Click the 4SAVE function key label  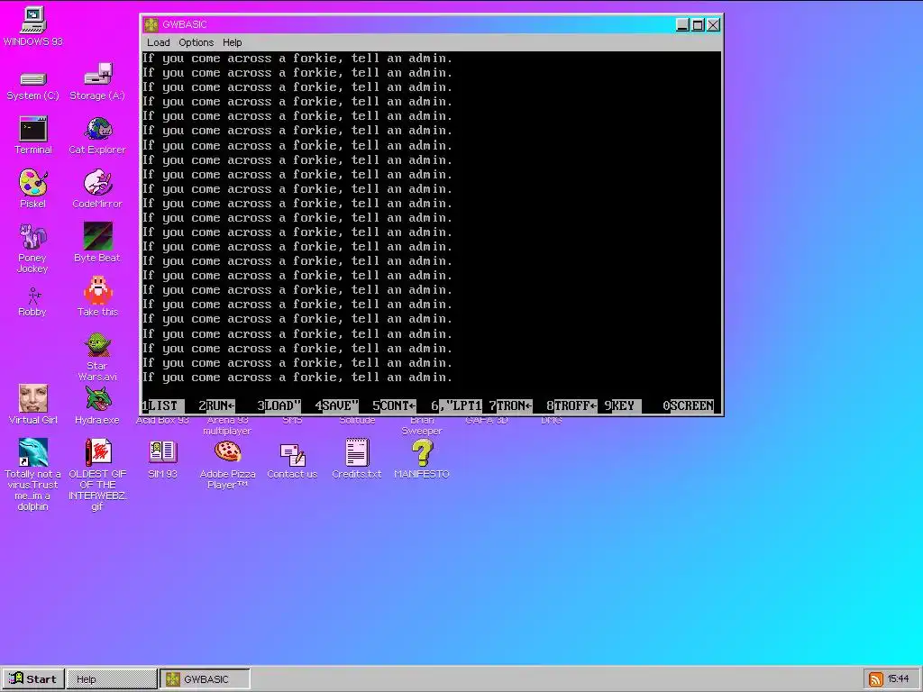coord(337,405)
